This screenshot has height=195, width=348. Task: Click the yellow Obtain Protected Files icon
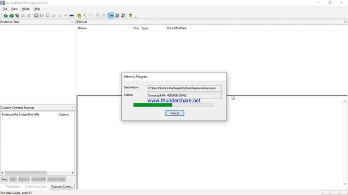(x=79, y=16)
